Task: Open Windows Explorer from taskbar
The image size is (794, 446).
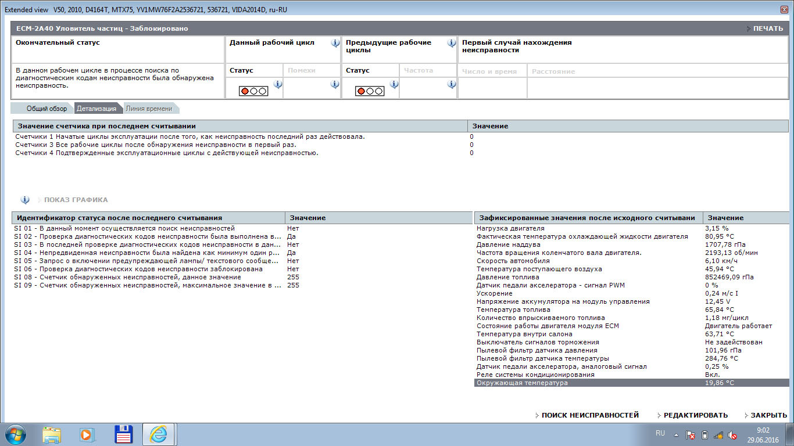Action: tap(51, 434)
